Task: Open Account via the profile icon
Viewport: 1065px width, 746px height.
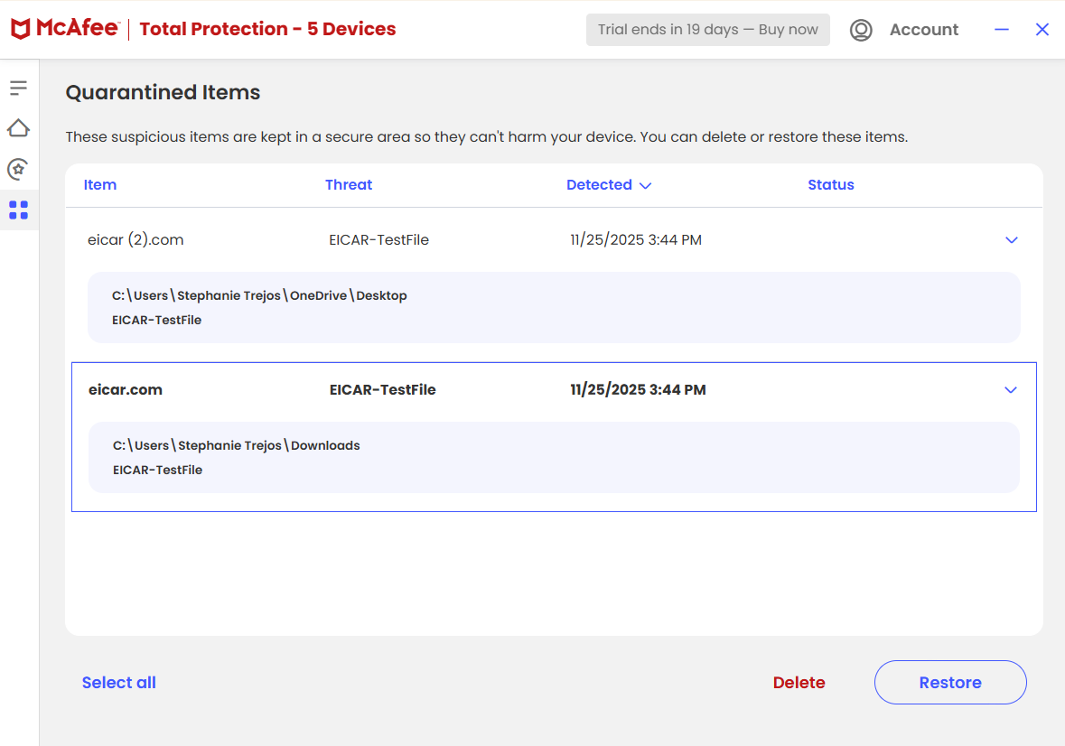Action: click(x=861, y=30)
